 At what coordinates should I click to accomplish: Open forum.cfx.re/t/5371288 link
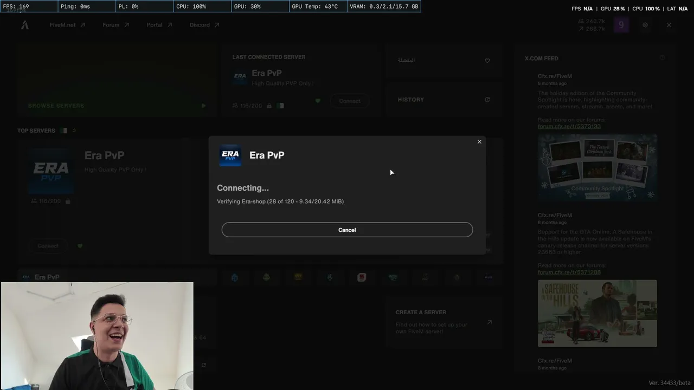click(569, 272)
